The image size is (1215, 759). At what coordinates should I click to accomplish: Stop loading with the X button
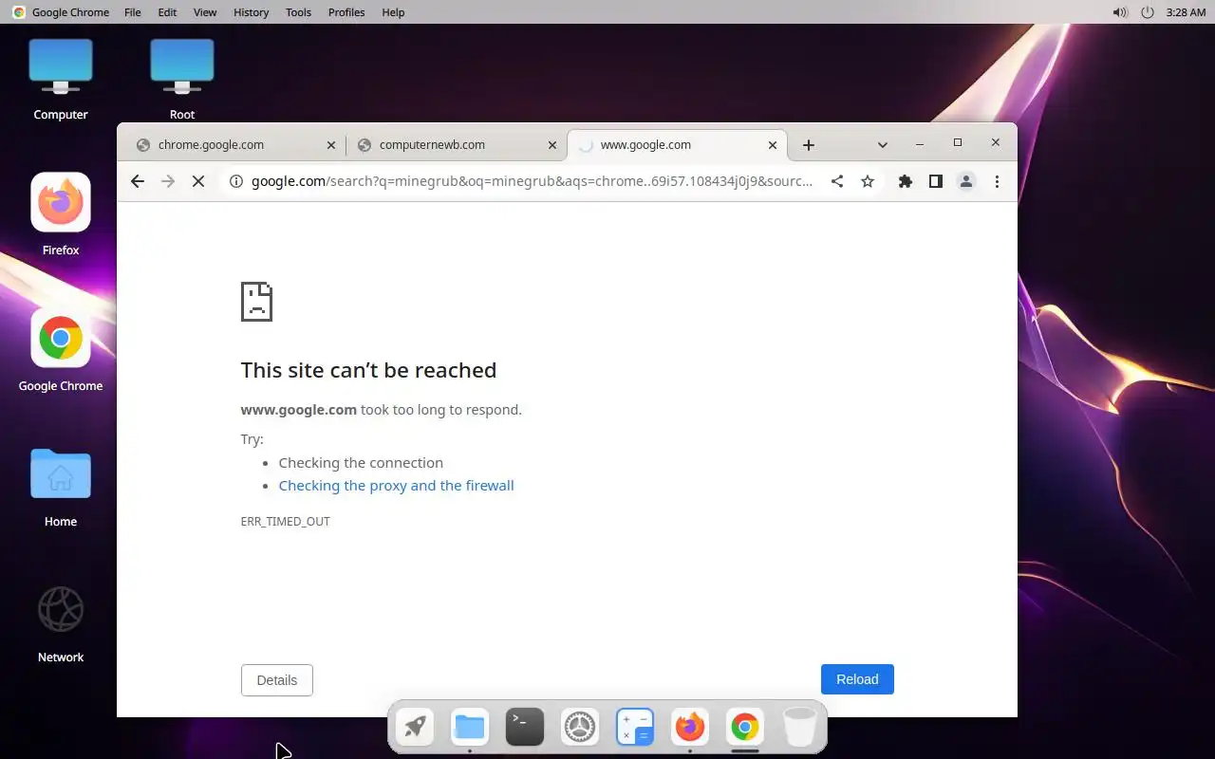click(198, 181)
